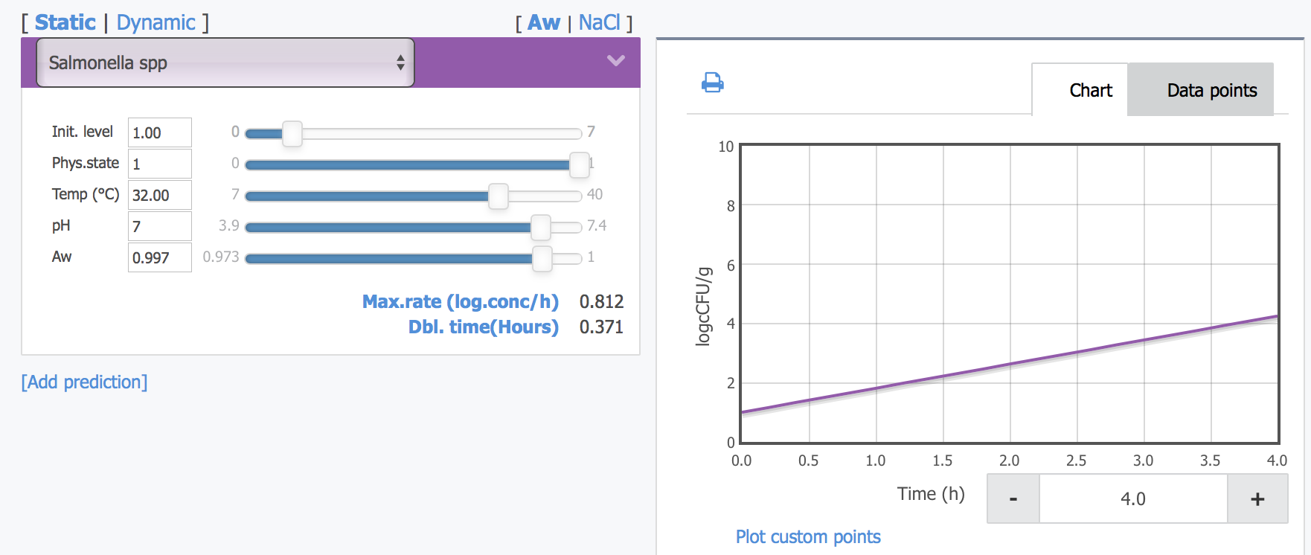Click the Init. level slider handle
Viewport: 1311px width, 555px height.
coord(292,134)
